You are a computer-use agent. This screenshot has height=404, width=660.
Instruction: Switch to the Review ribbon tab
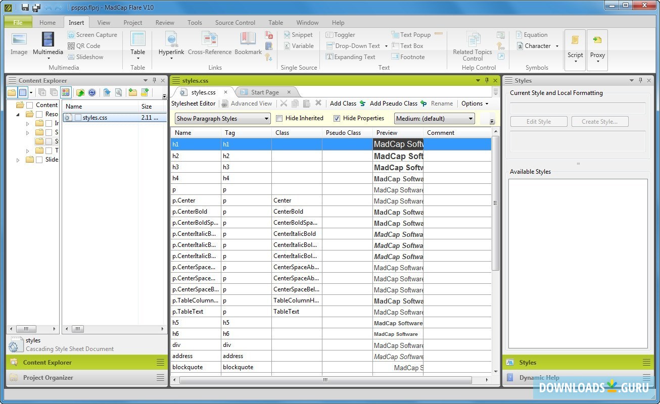point(165,23)
